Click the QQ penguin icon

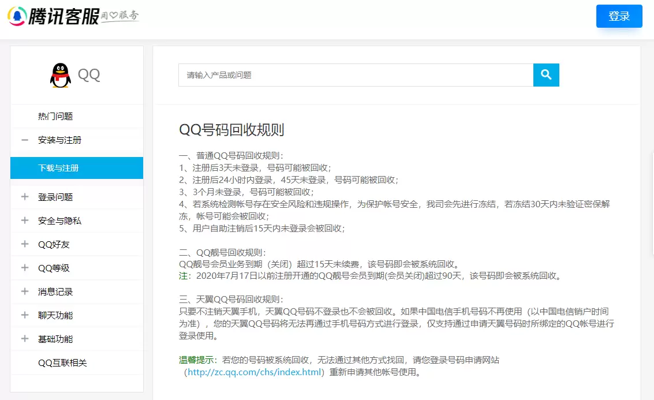click(x=61, y=75)
